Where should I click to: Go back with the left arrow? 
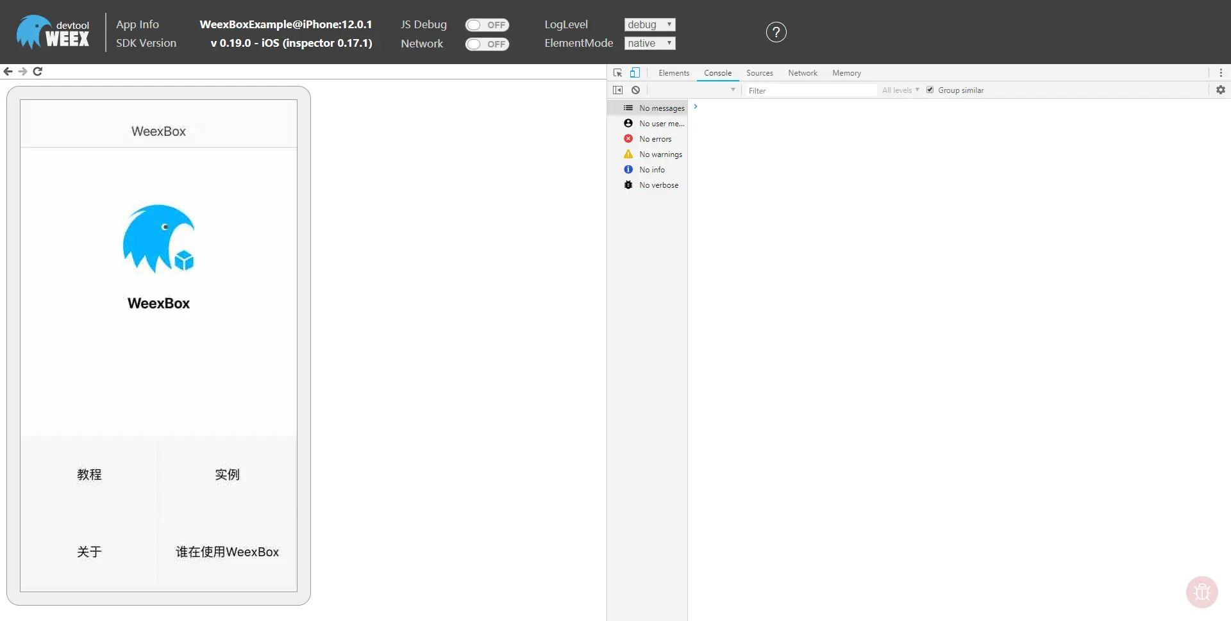tap(8, 71)
